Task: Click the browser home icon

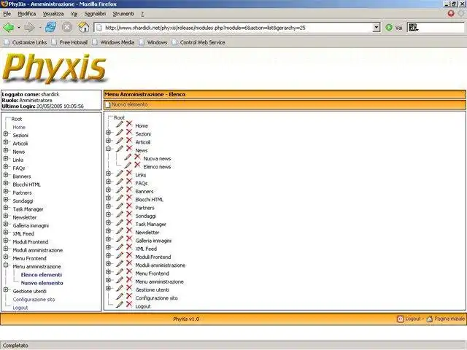Action: coord(84,28)
